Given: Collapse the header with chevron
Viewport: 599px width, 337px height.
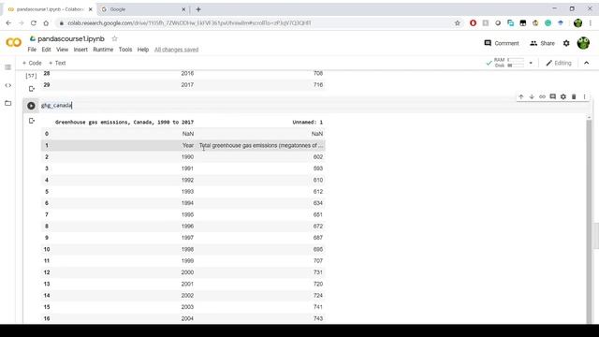Looking at the screenshot, I should [x=587, y=63].
